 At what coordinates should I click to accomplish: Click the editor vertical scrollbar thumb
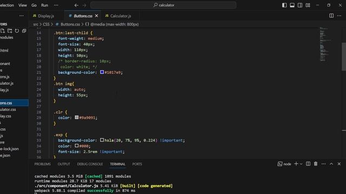(344, 57)
